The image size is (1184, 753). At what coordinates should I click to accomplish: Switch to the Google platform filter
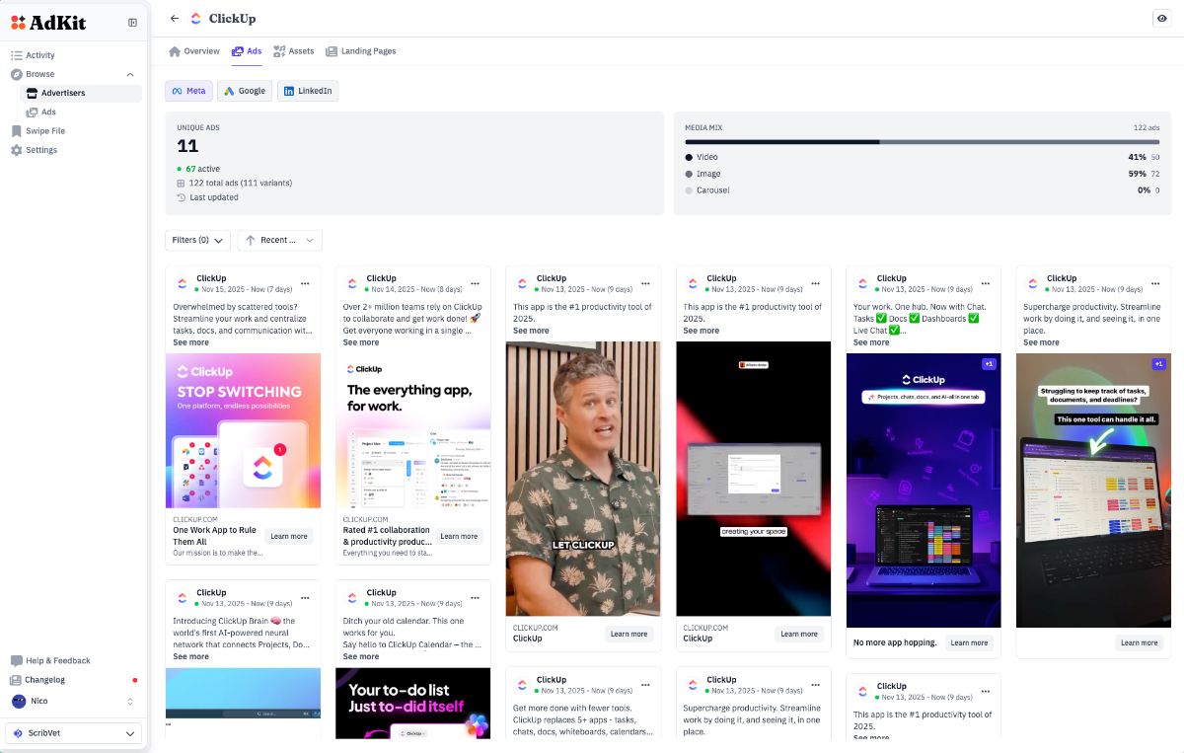(x=244, y=91)
